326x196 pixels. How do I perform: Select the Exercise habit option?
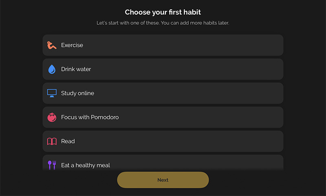tap(163, 45)
